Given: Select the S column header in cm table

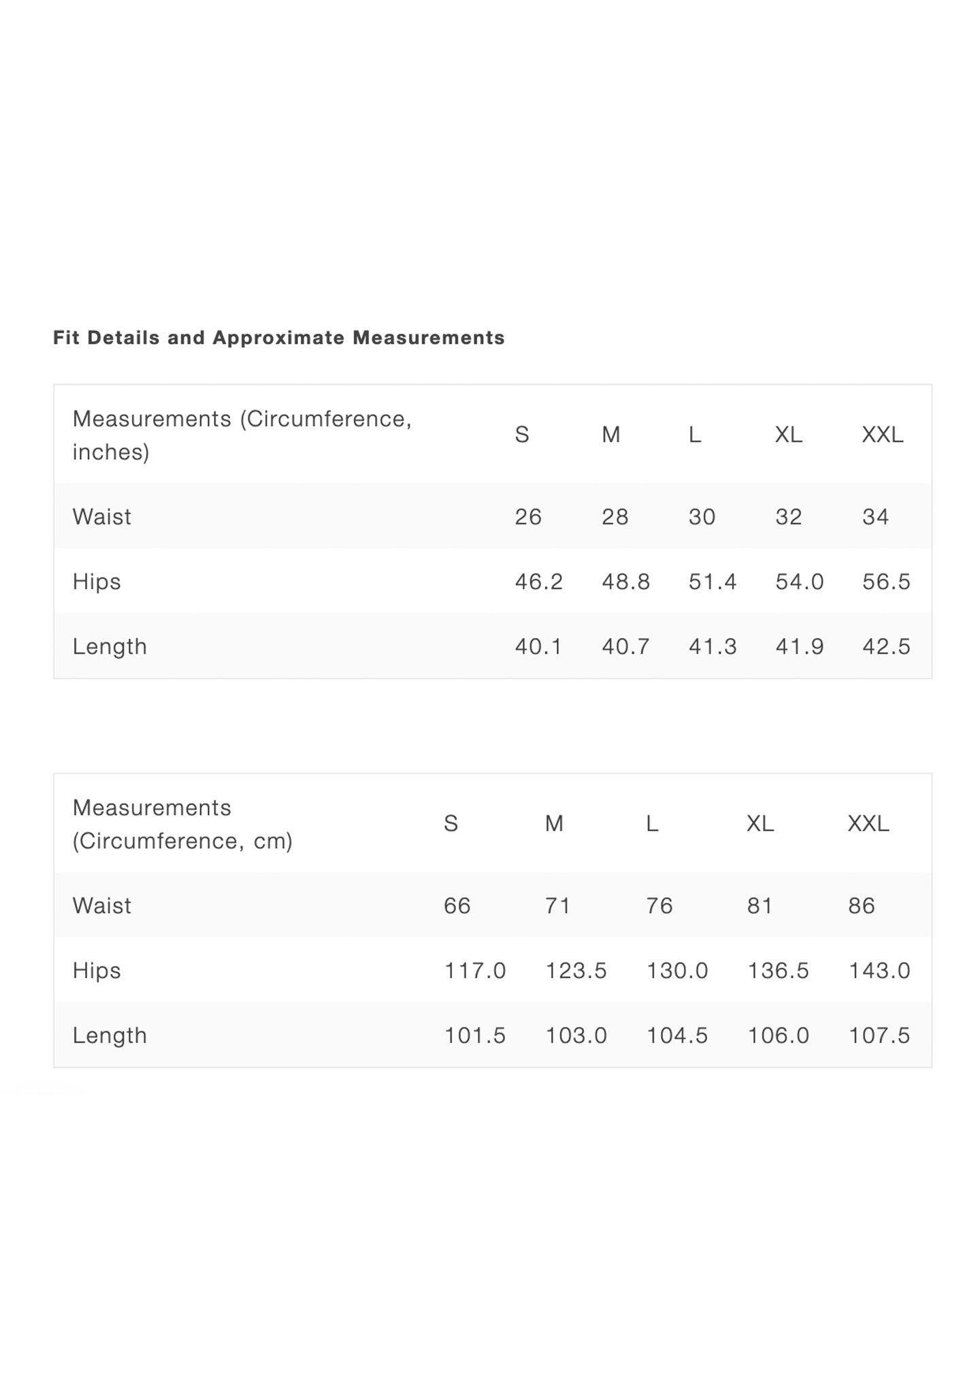Looking at the screenshot, I should click(451, 824).
